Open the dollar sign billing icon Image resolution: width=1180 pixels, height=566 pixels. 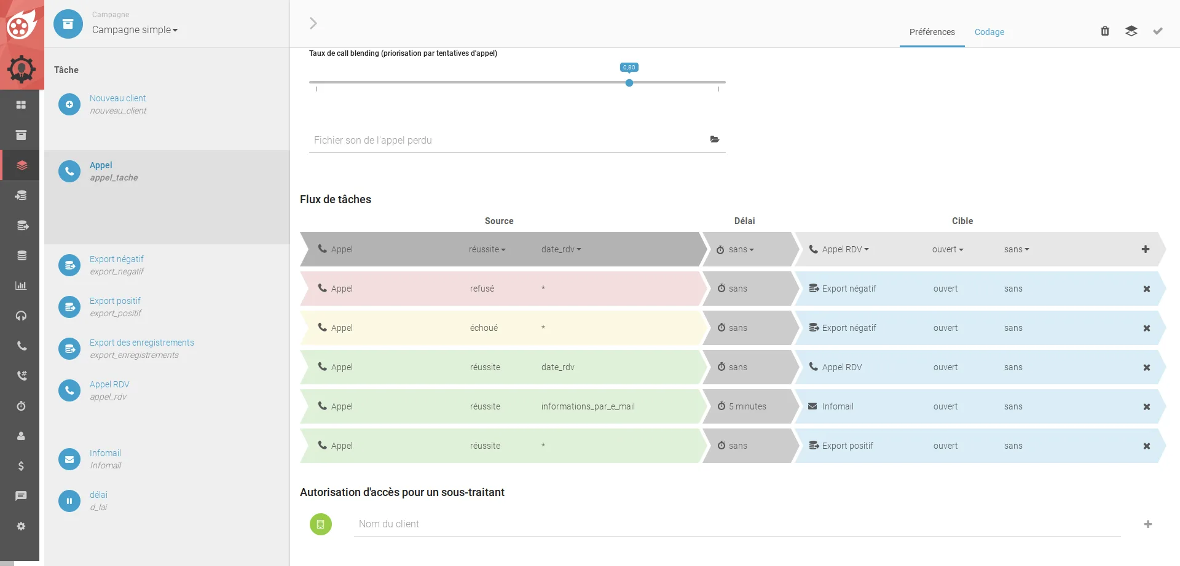(x=21, y=466)
